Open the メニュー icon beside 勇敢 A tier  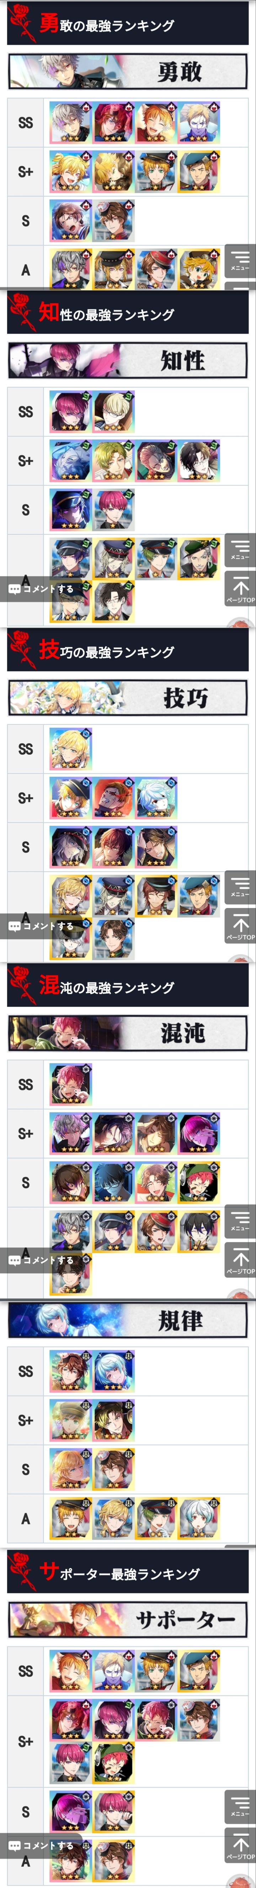click(240, 260)
